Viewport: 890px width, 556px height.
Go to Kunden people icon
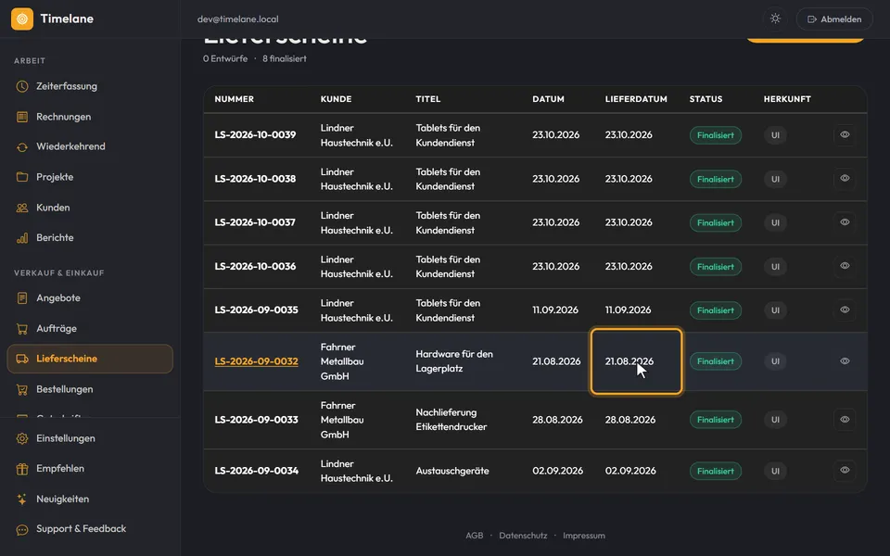pyautogui.click(x=22, y=208)
